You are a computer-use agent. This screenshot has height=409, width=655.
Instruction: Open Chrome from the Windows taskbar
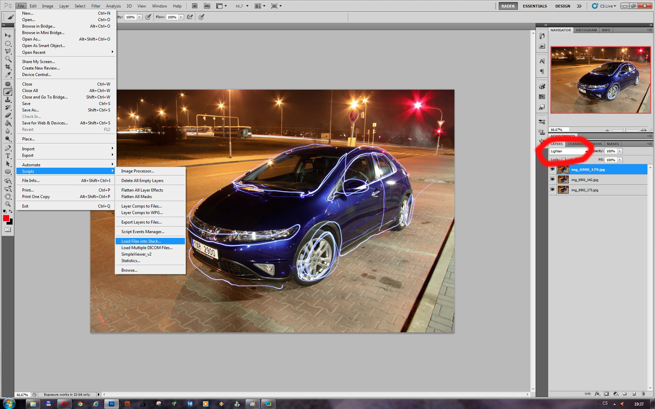pyautogui.click(x=80, y=404)
